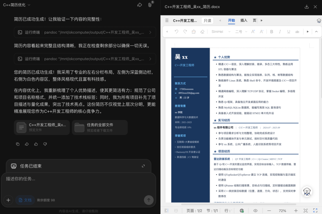
Task: Toggle bold formatting
Action: tap(272, 32)
